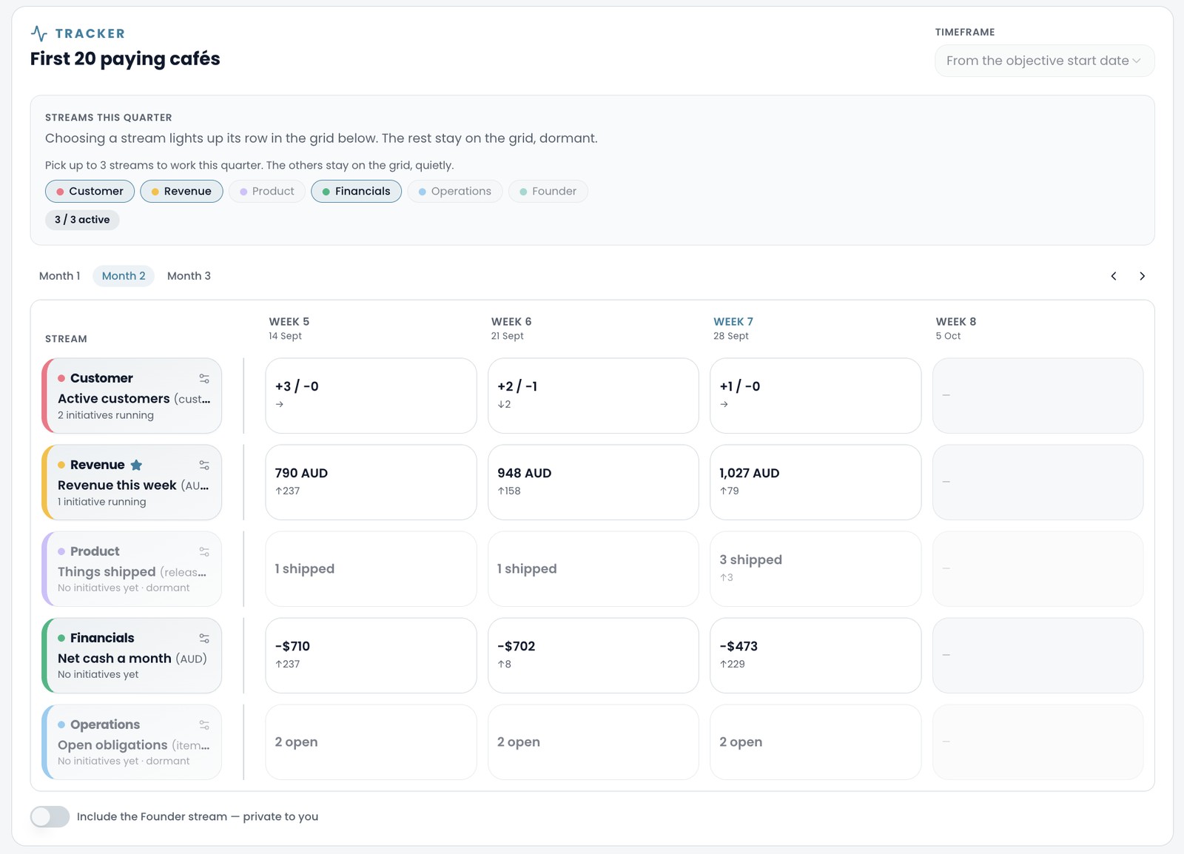
Task: Open settings icon on Product stream card
Action: click(x=204, y=551)
